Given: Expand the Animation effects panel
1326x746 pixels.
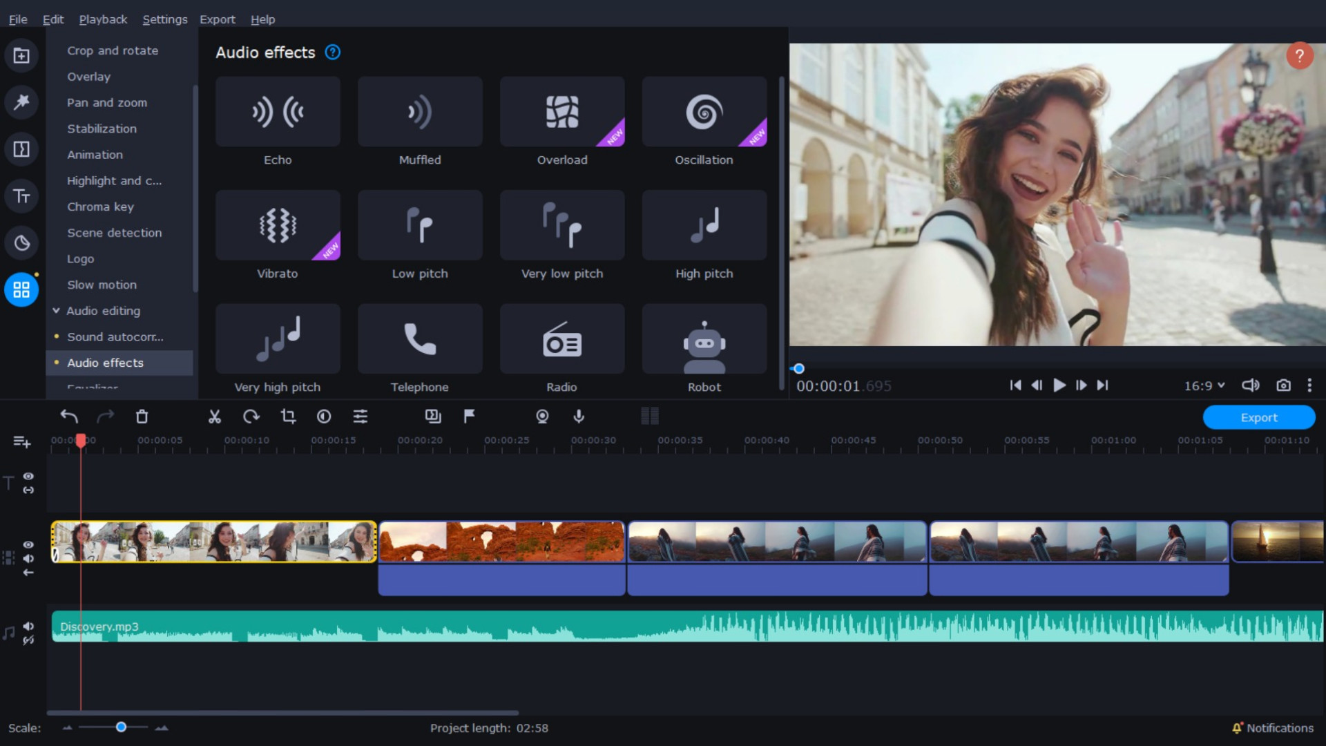Looking at the screenshot, I should click(95, 154).
